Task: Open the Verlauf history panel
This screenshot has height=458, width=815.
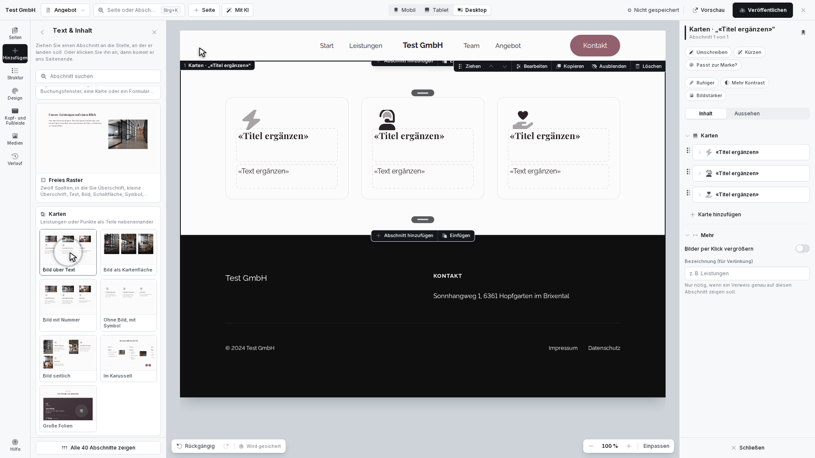Action: point(15,159)
